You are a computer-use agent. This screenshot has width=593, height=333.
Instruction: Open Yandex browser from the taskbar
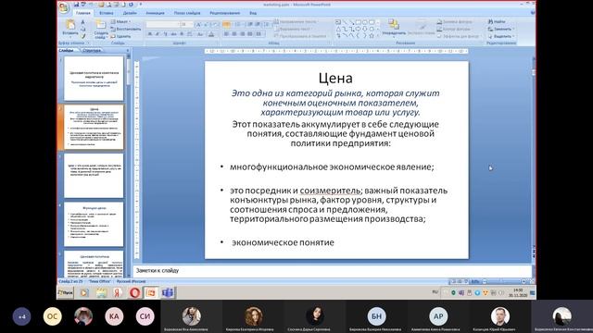[118, 292]
